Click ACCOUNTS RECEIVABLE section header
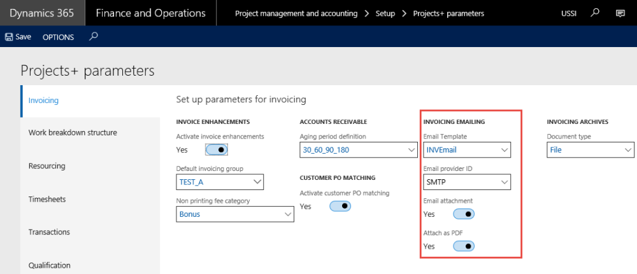This screenshot has width=637, height=274. 334,121
